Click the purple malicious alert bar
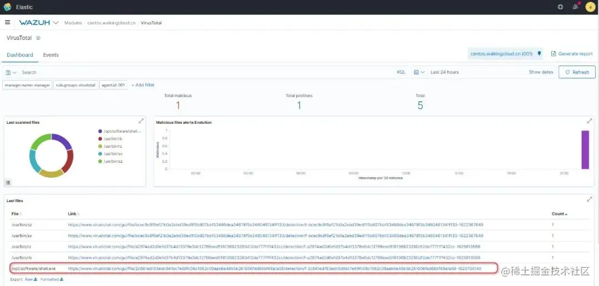 coord(585,149)
